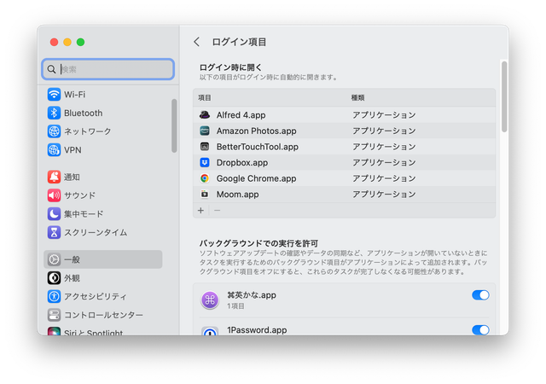Select Bluetooth label in sidebar
This screenshot has width=546, height=384.
[84, 113]
